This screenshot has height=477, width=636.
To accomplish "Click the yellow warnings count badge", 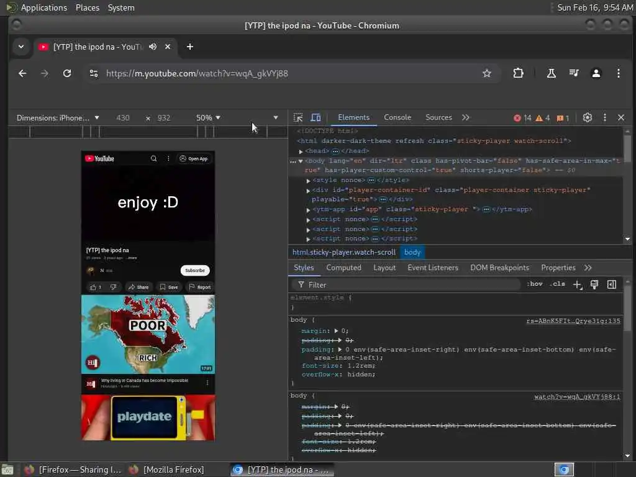I will (x=543, y=118).
